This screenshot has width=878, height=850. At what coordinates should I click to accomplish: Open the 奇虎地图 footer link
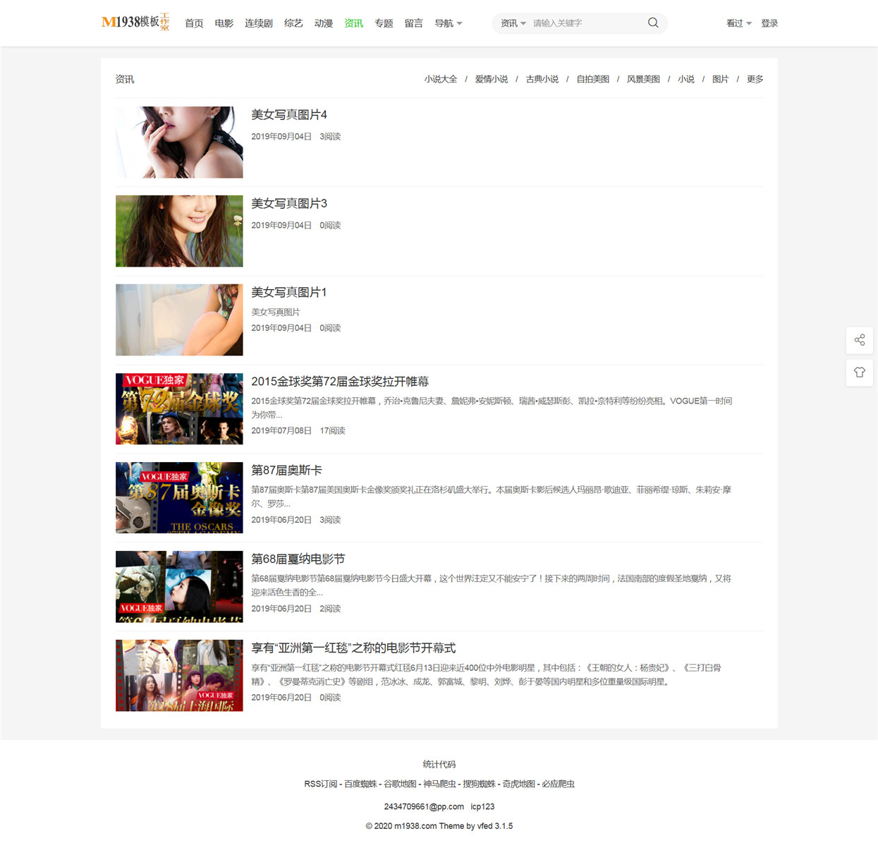(x=518, y=784)
